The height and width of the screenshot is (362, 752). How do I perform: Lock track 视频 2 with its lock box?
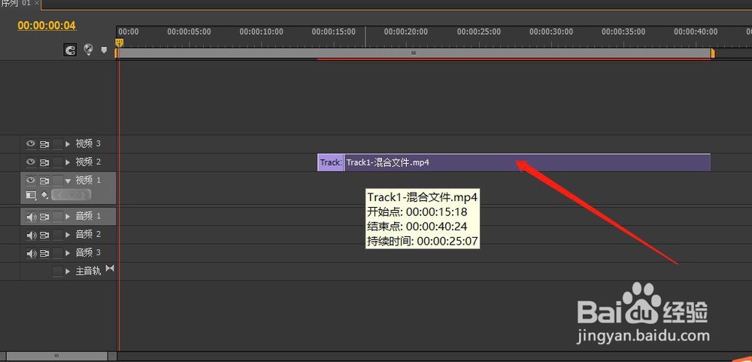(58, 163)
